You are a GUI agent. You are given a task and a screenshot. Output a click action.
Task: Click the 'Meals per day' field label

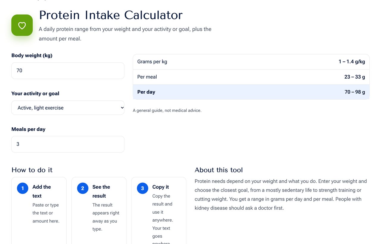tap(28, 129)
